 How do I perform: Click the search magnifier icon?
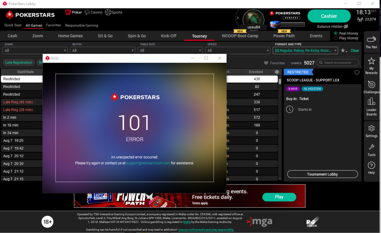click(321, 62)
